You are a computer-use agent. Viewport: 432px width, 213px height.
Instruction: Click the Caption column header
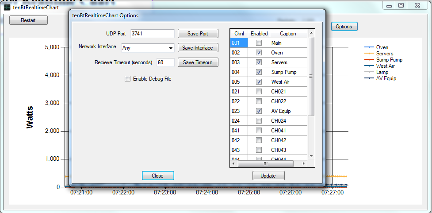click(x=288, y=34)
